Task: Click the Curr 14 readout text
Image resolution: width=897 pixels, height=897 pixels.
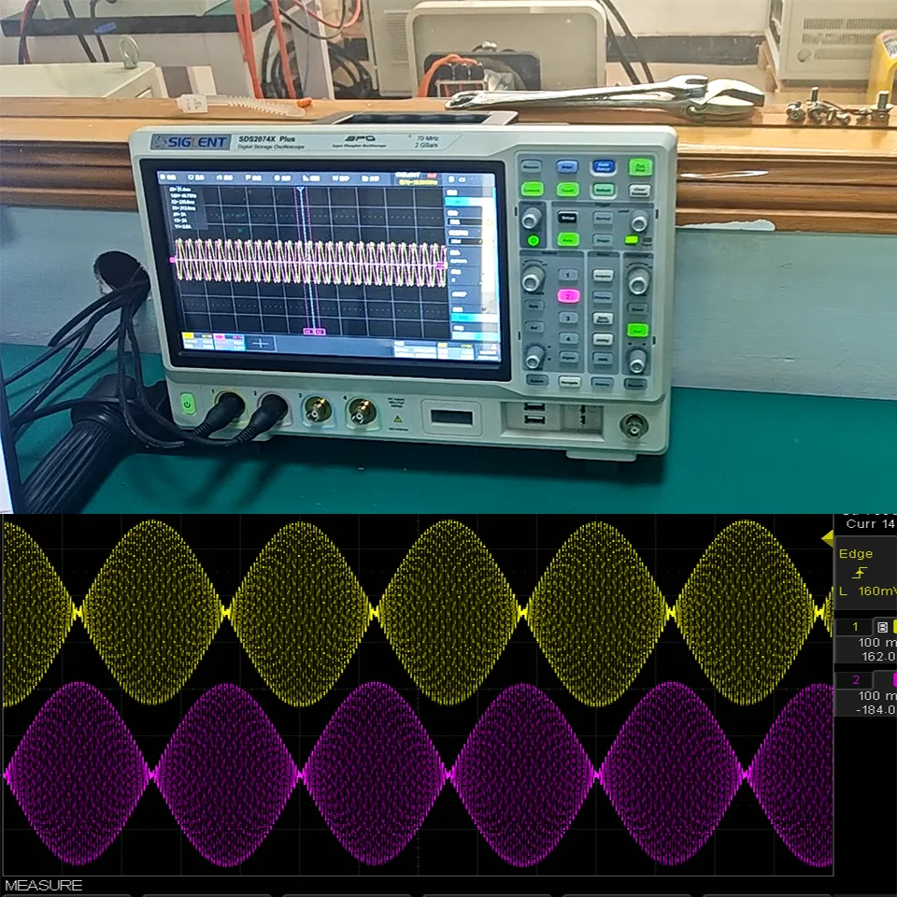Action: pos(870,524)
